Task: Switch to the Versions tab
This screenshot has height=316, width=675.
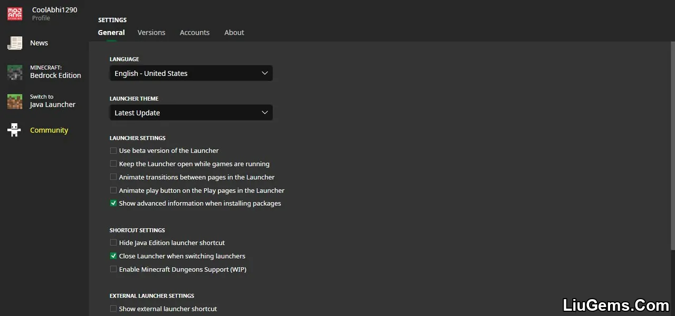Action: [x=151, y=33]
